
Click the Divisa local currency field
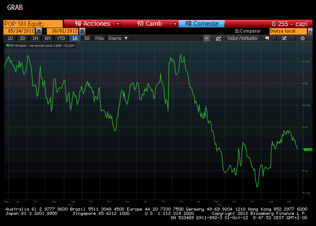point(289,31)
